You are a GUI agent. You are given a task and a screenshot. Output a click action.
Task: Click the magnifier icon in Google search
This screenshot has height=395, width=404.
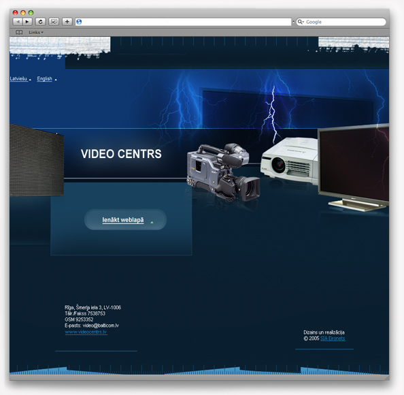pyautogui.click(x=300, y=22)
